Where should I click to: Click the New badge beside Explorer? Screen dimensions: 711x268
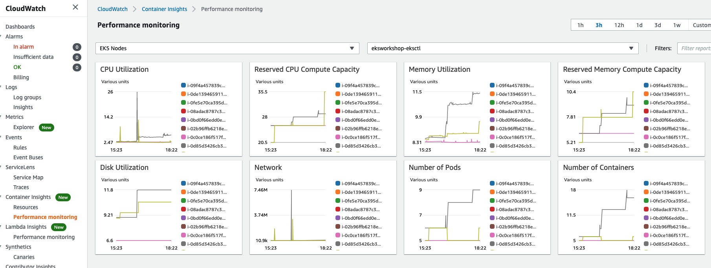click(46, 128)
